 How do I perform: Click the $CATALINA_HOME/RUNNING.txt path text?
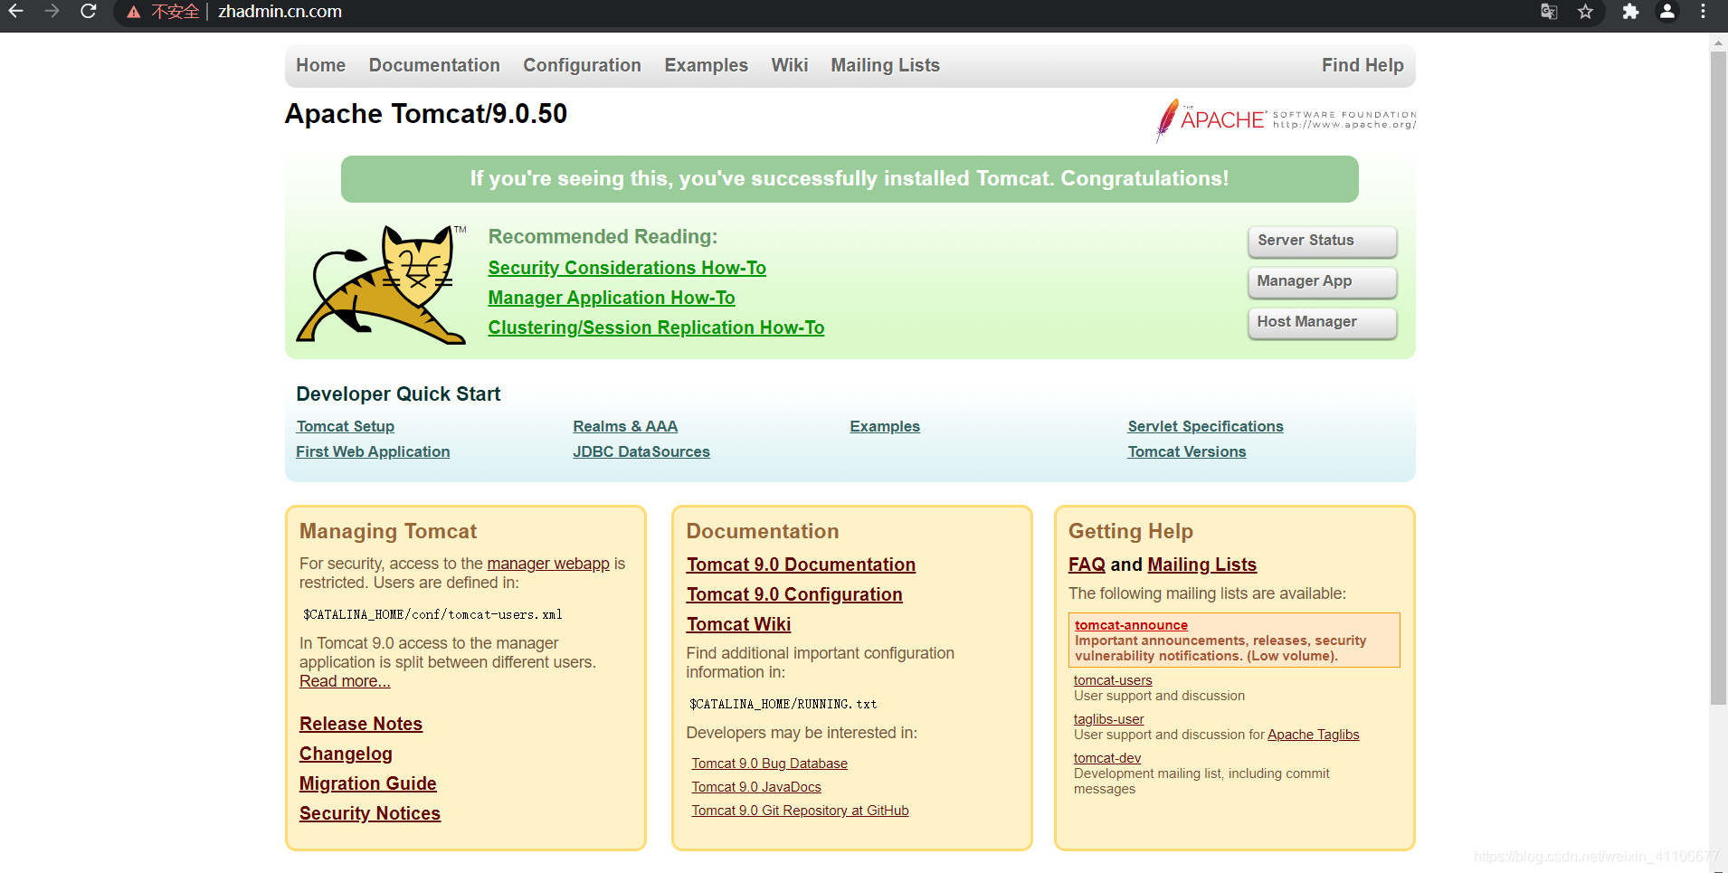783,704
